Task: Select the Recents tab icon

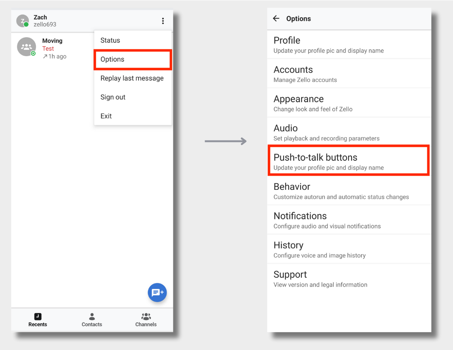Action: coord(38,316)
